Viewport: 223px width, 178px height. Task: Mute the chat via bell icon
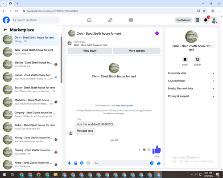point(185,60)
